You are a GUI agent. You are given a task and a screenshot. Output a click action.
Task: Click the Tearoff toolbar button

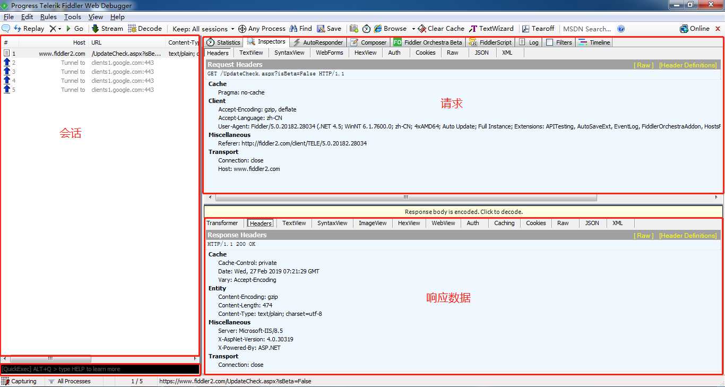coord(538,29)
